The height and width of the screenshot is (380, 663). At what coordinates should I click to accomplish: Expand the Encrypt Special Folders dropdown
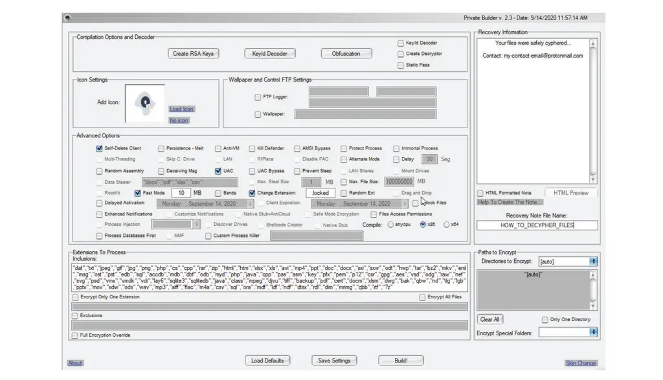pos(593,332)
